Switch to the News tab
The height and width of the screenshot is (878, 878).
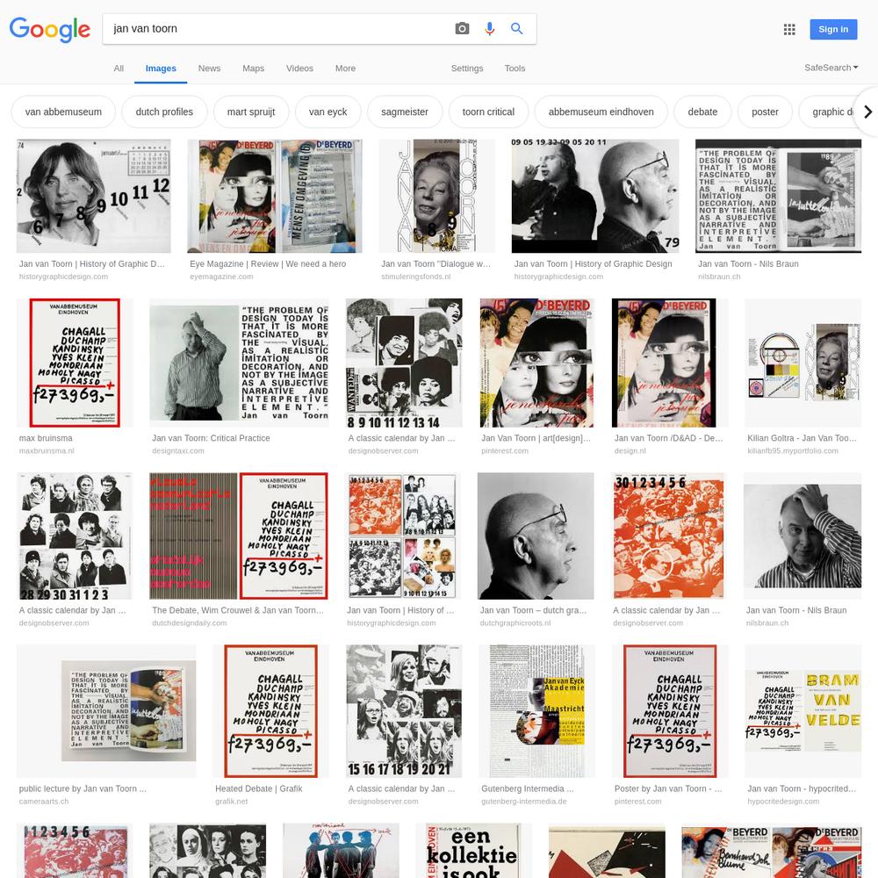pos(209,68)
